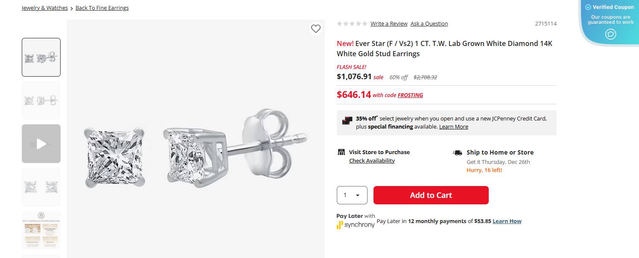639x258 pixels.
Task: Select the second earring thumbnail
Action: point(41,100)
